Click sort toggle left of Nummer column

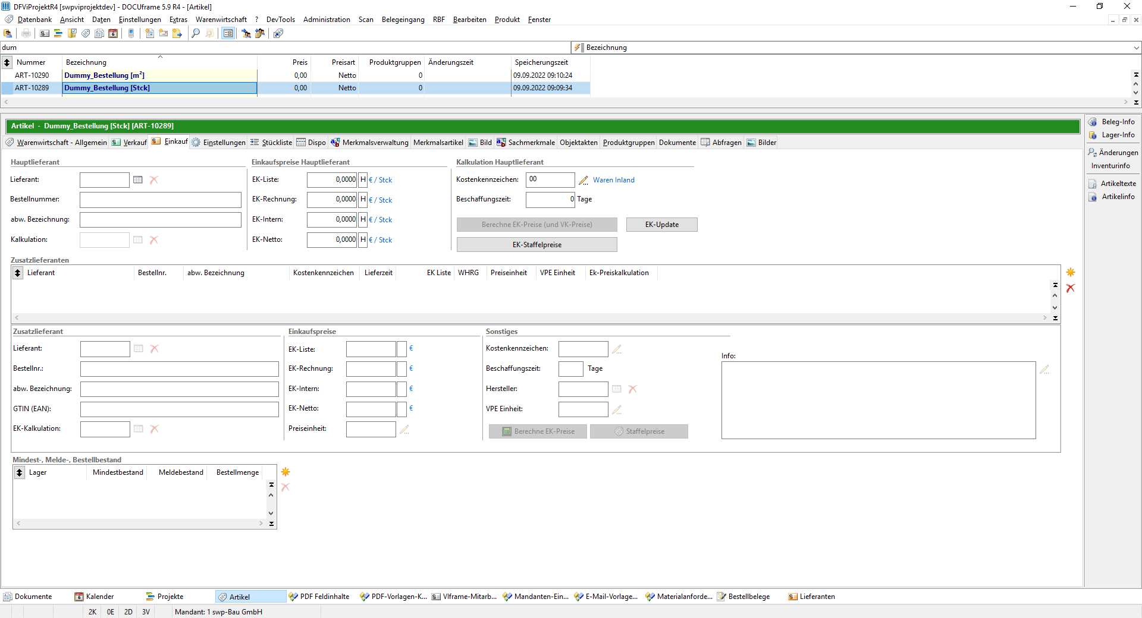click(x=7, y=62)
